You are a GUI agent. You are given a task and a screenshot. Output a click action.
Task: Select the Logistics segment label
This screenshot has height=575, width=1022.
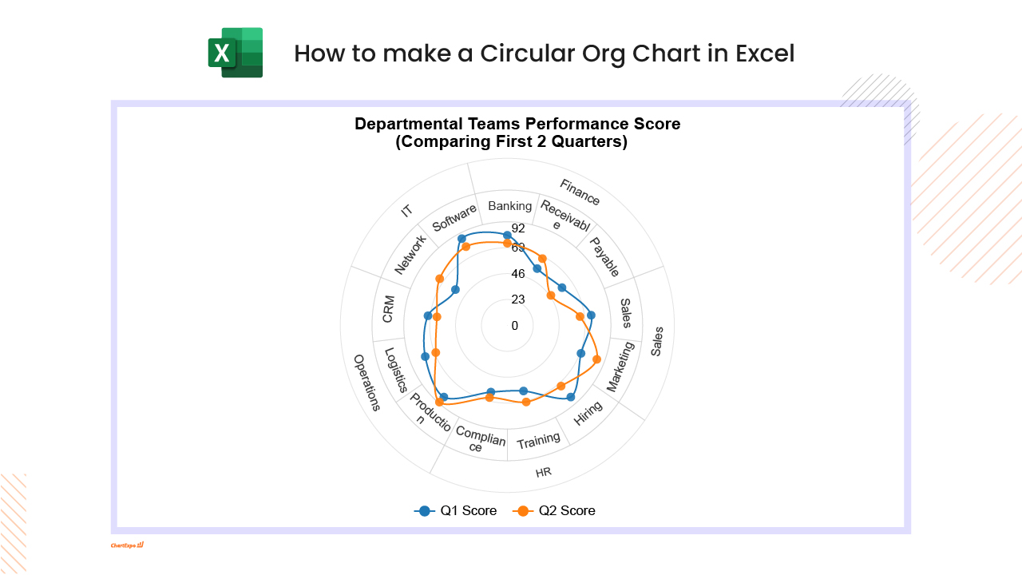click(396, 370)
